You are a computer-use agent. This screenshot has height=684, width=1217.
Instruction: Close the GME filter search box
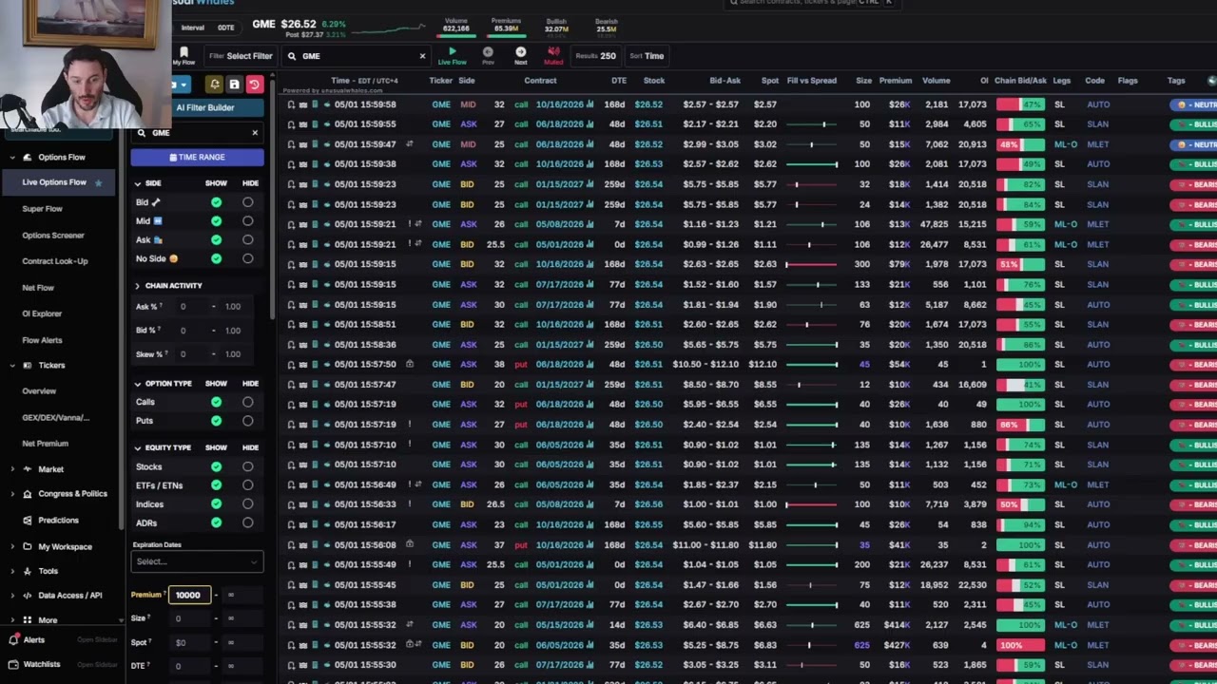pos(255,133)
